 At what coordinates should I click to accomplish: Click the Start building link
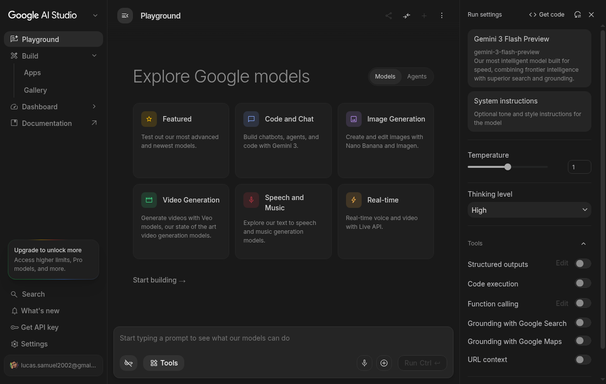coord(159,280)
